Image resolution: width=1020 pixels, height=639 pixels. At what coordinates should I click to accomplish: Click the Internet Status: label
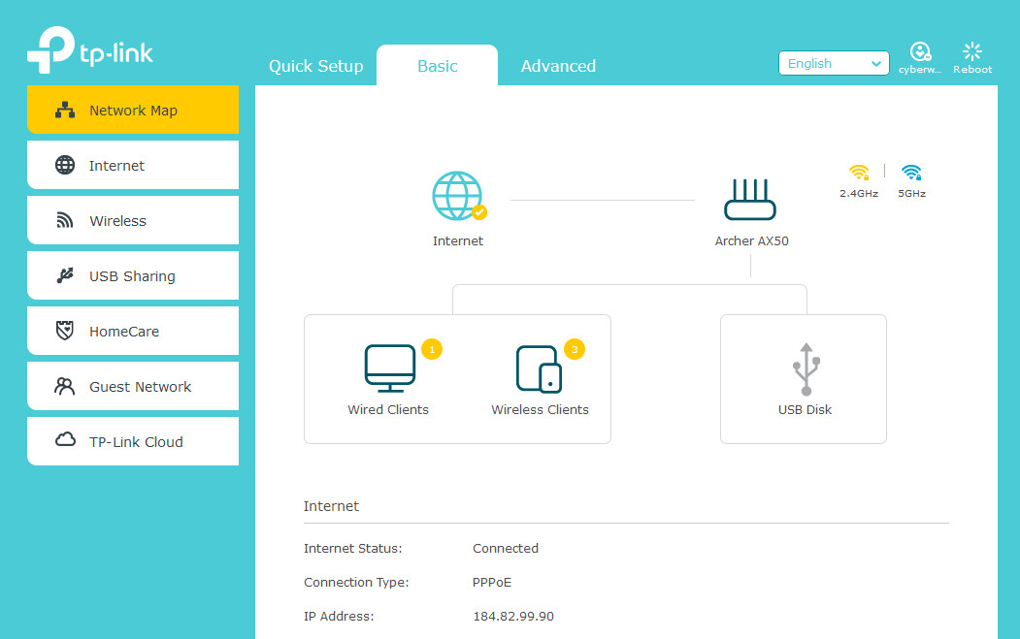click(352, 548)
